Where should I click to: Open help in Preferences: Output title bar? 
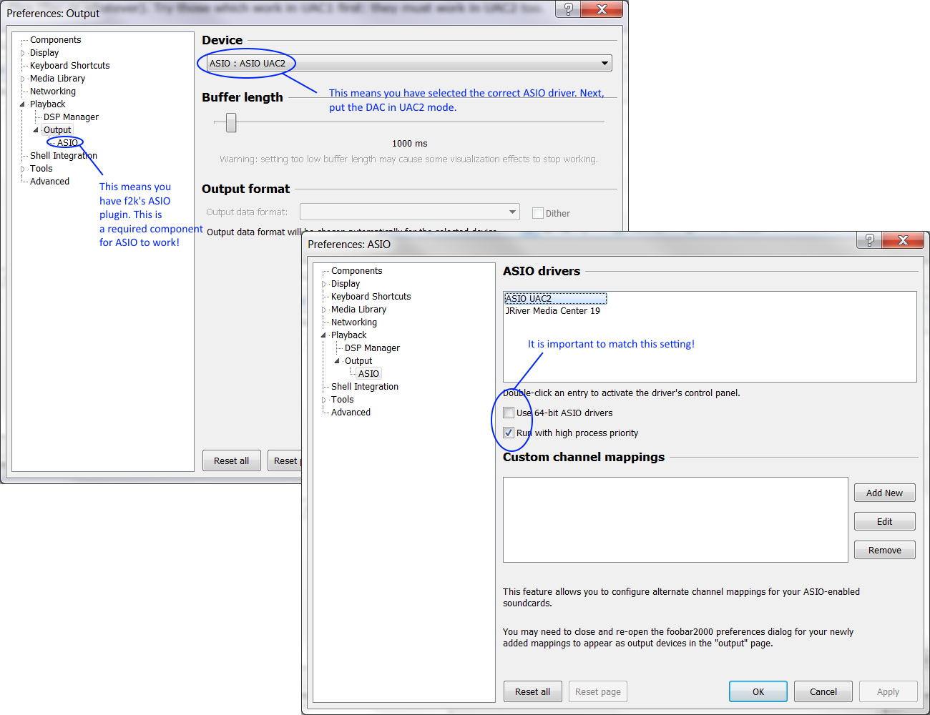click(568, 9)
